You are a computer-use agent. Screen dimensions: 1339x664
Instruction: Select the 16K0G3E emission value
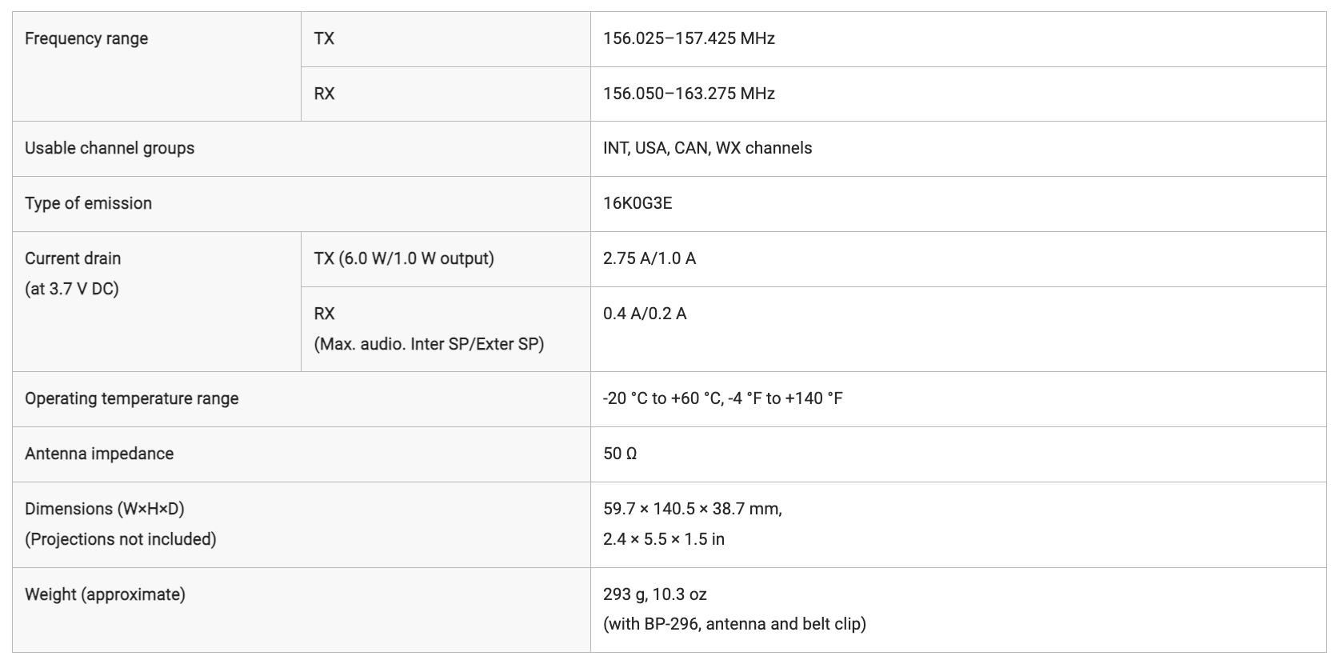(638, 203)
